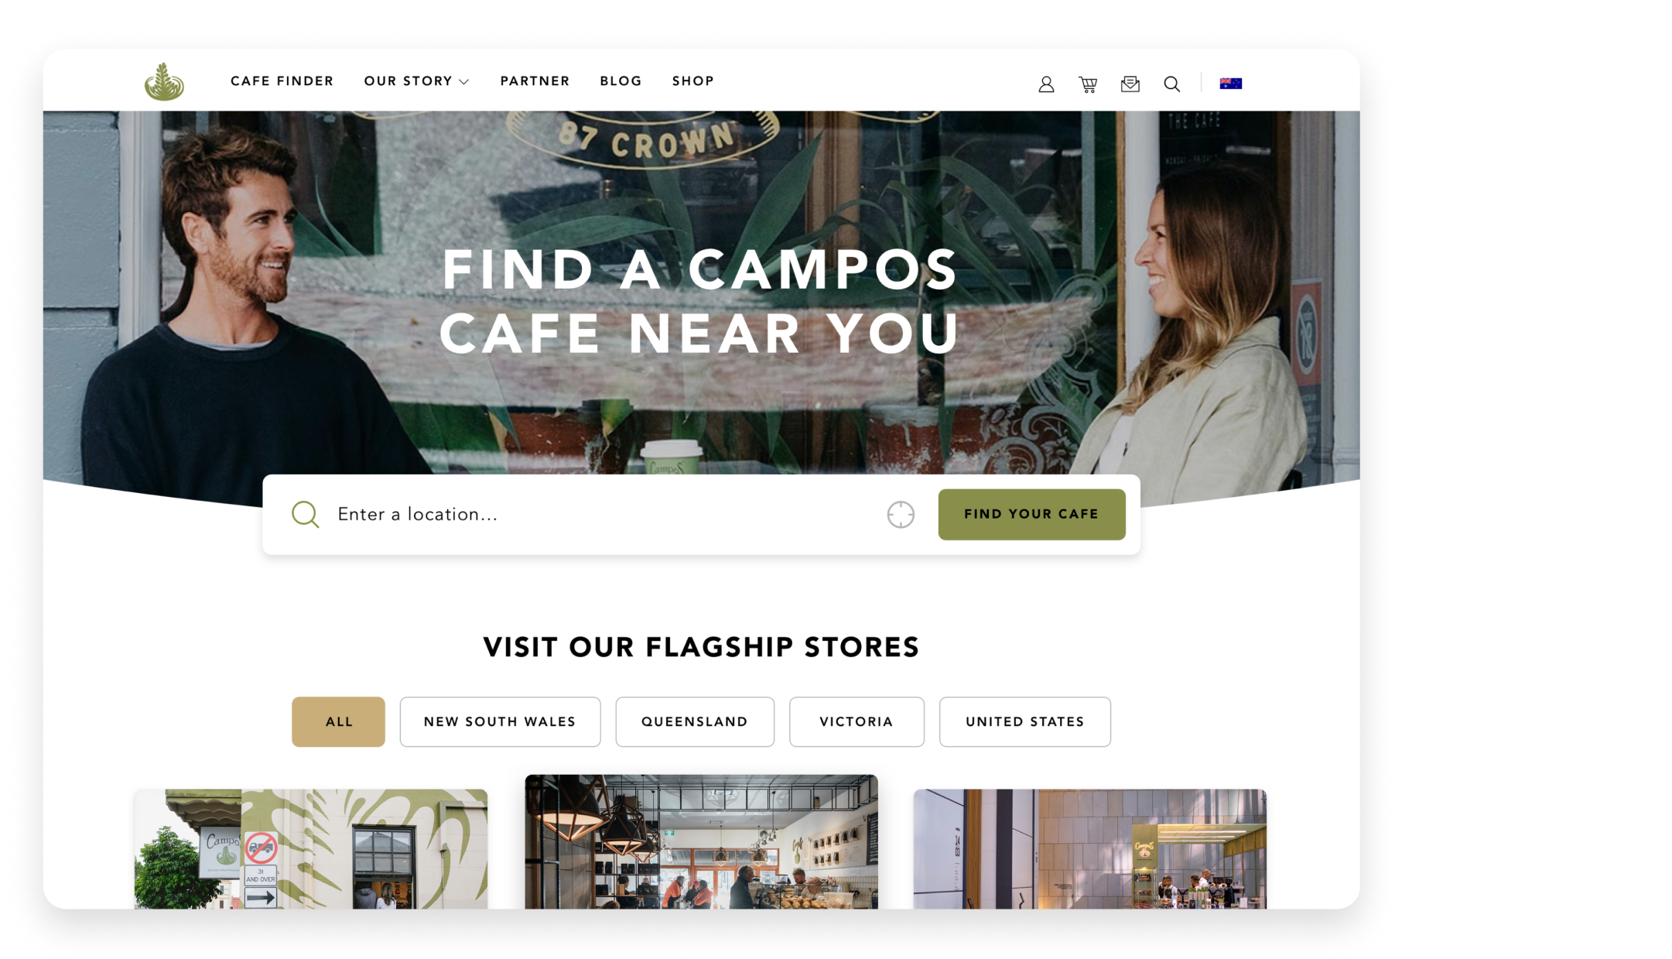Click the envelope newsletter icon
The image size is (1672, 959).
(x=1130, y=84)
